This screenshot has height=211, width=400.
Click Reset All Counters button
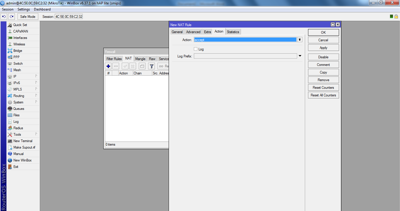coord(323,95)
